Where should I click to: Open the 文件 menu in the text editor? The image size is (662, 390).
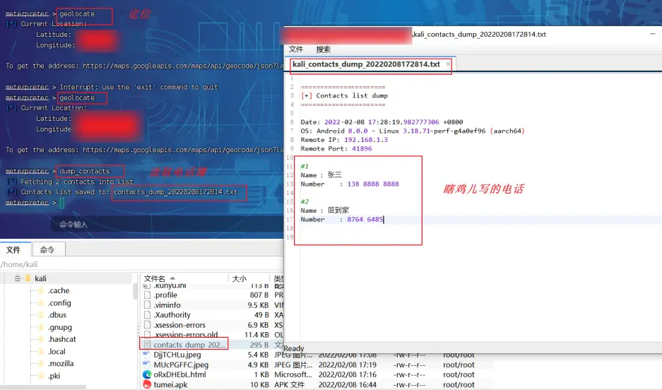tap(296, 49)
